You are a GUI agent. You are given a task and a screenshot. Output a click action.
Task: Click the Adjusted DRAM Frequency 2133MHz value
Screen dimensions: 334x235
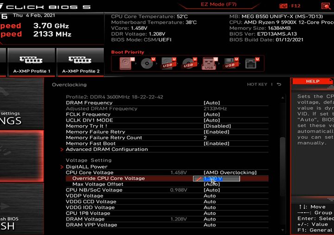pos(215,109)
